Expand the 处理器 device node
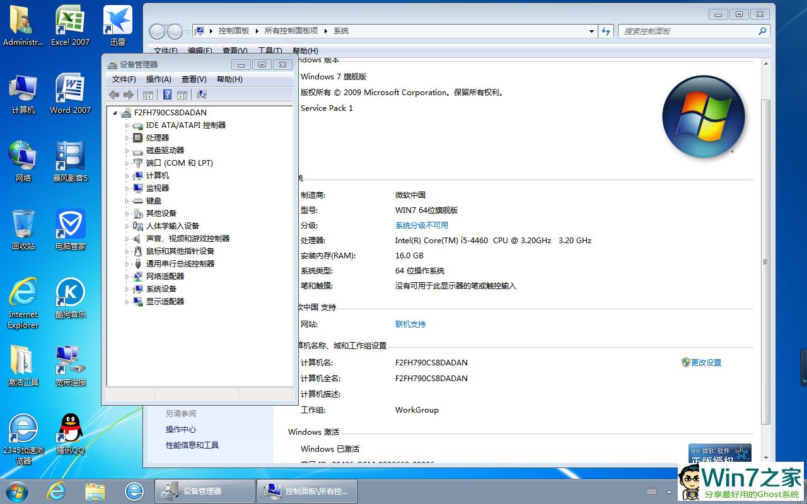The width and height of the screenshot is (807, 504). (x=127, y=138)
